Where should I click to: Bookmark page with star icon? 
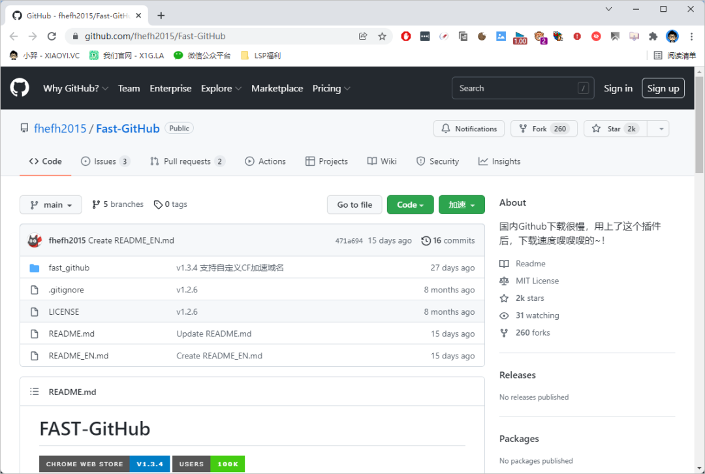pos(383,37)
